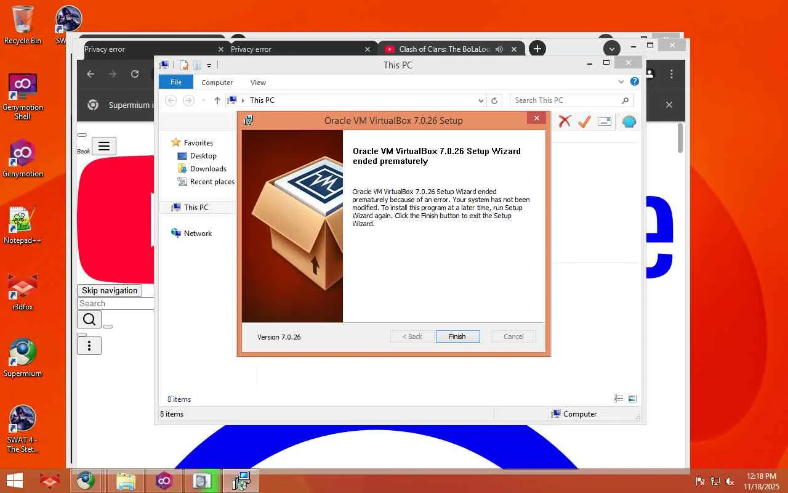The height and width of the screenshot is (493, 788).
Task: Open File Explorer from the taskbar
Action: (x=126, y=481)
